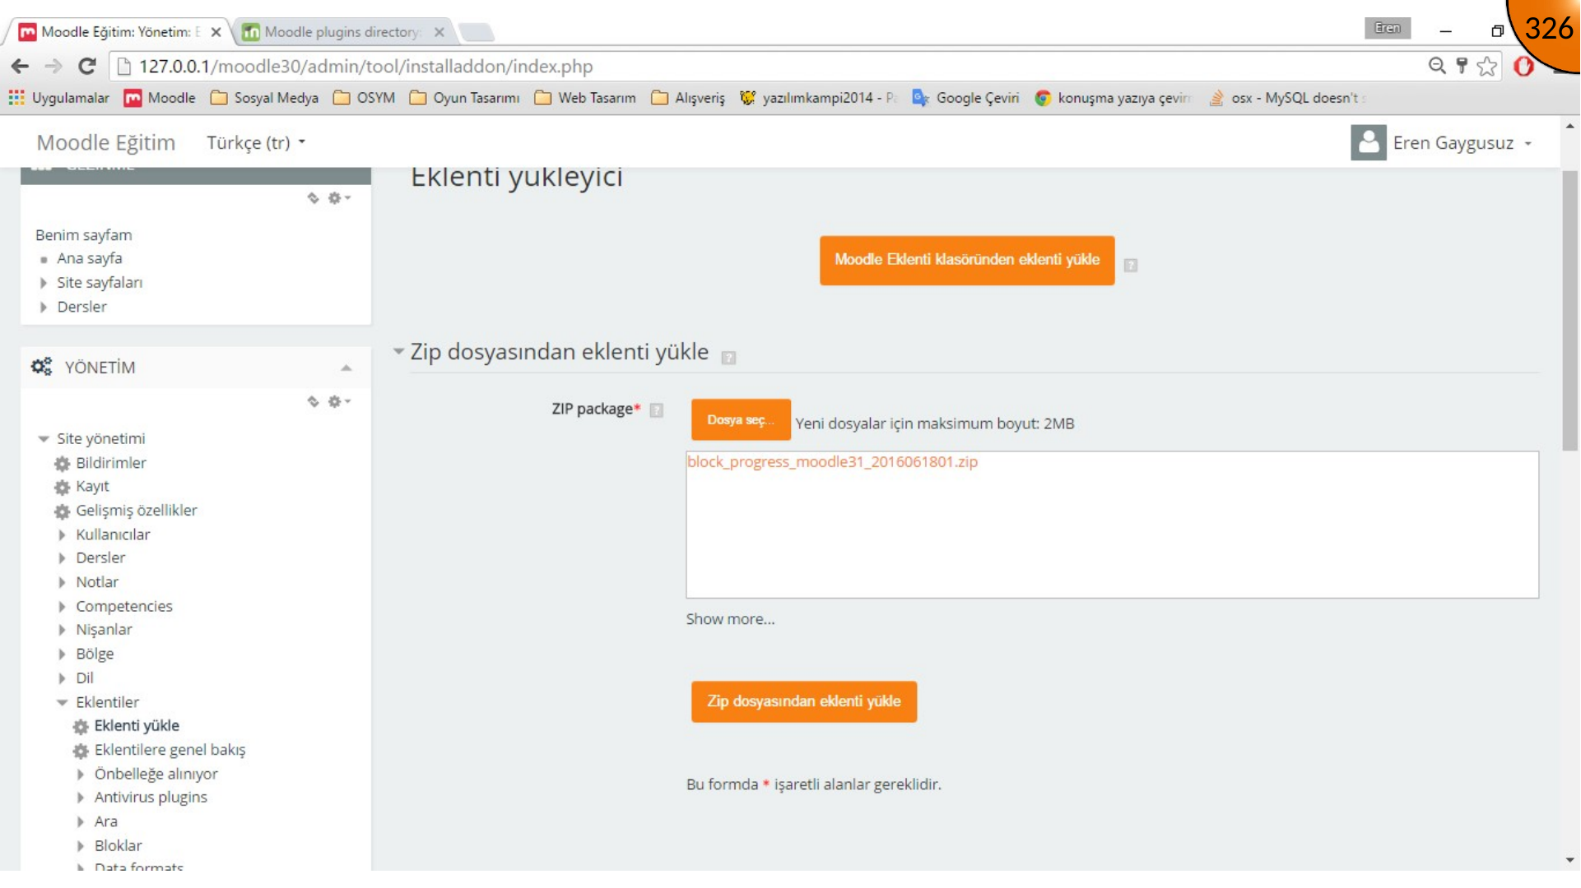
Task: Collapse the Zip dosyasından eklenti yükle section
Action: (399, 352)
